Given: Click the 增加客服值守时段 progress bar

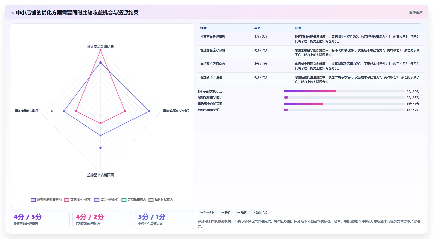Looking at the screenshot, I should (344, 97).
